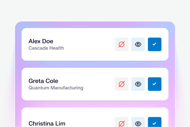Select the Christina Lim card's blank area
Image resolution: width=190 pixels, height=127 pixels.
[90, 119]
